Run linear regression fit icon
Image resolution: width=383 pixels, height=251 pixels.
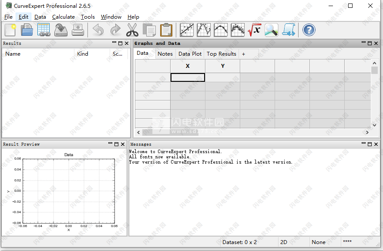pyautogui.click(x=187, y=30)
